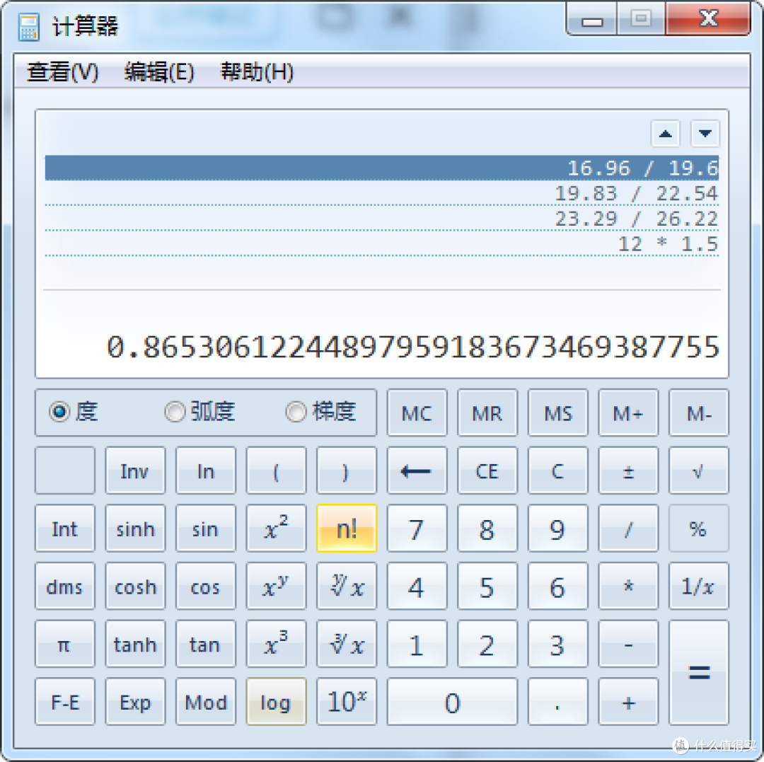Open the 编辑(E) menu

tap(159, 72)
